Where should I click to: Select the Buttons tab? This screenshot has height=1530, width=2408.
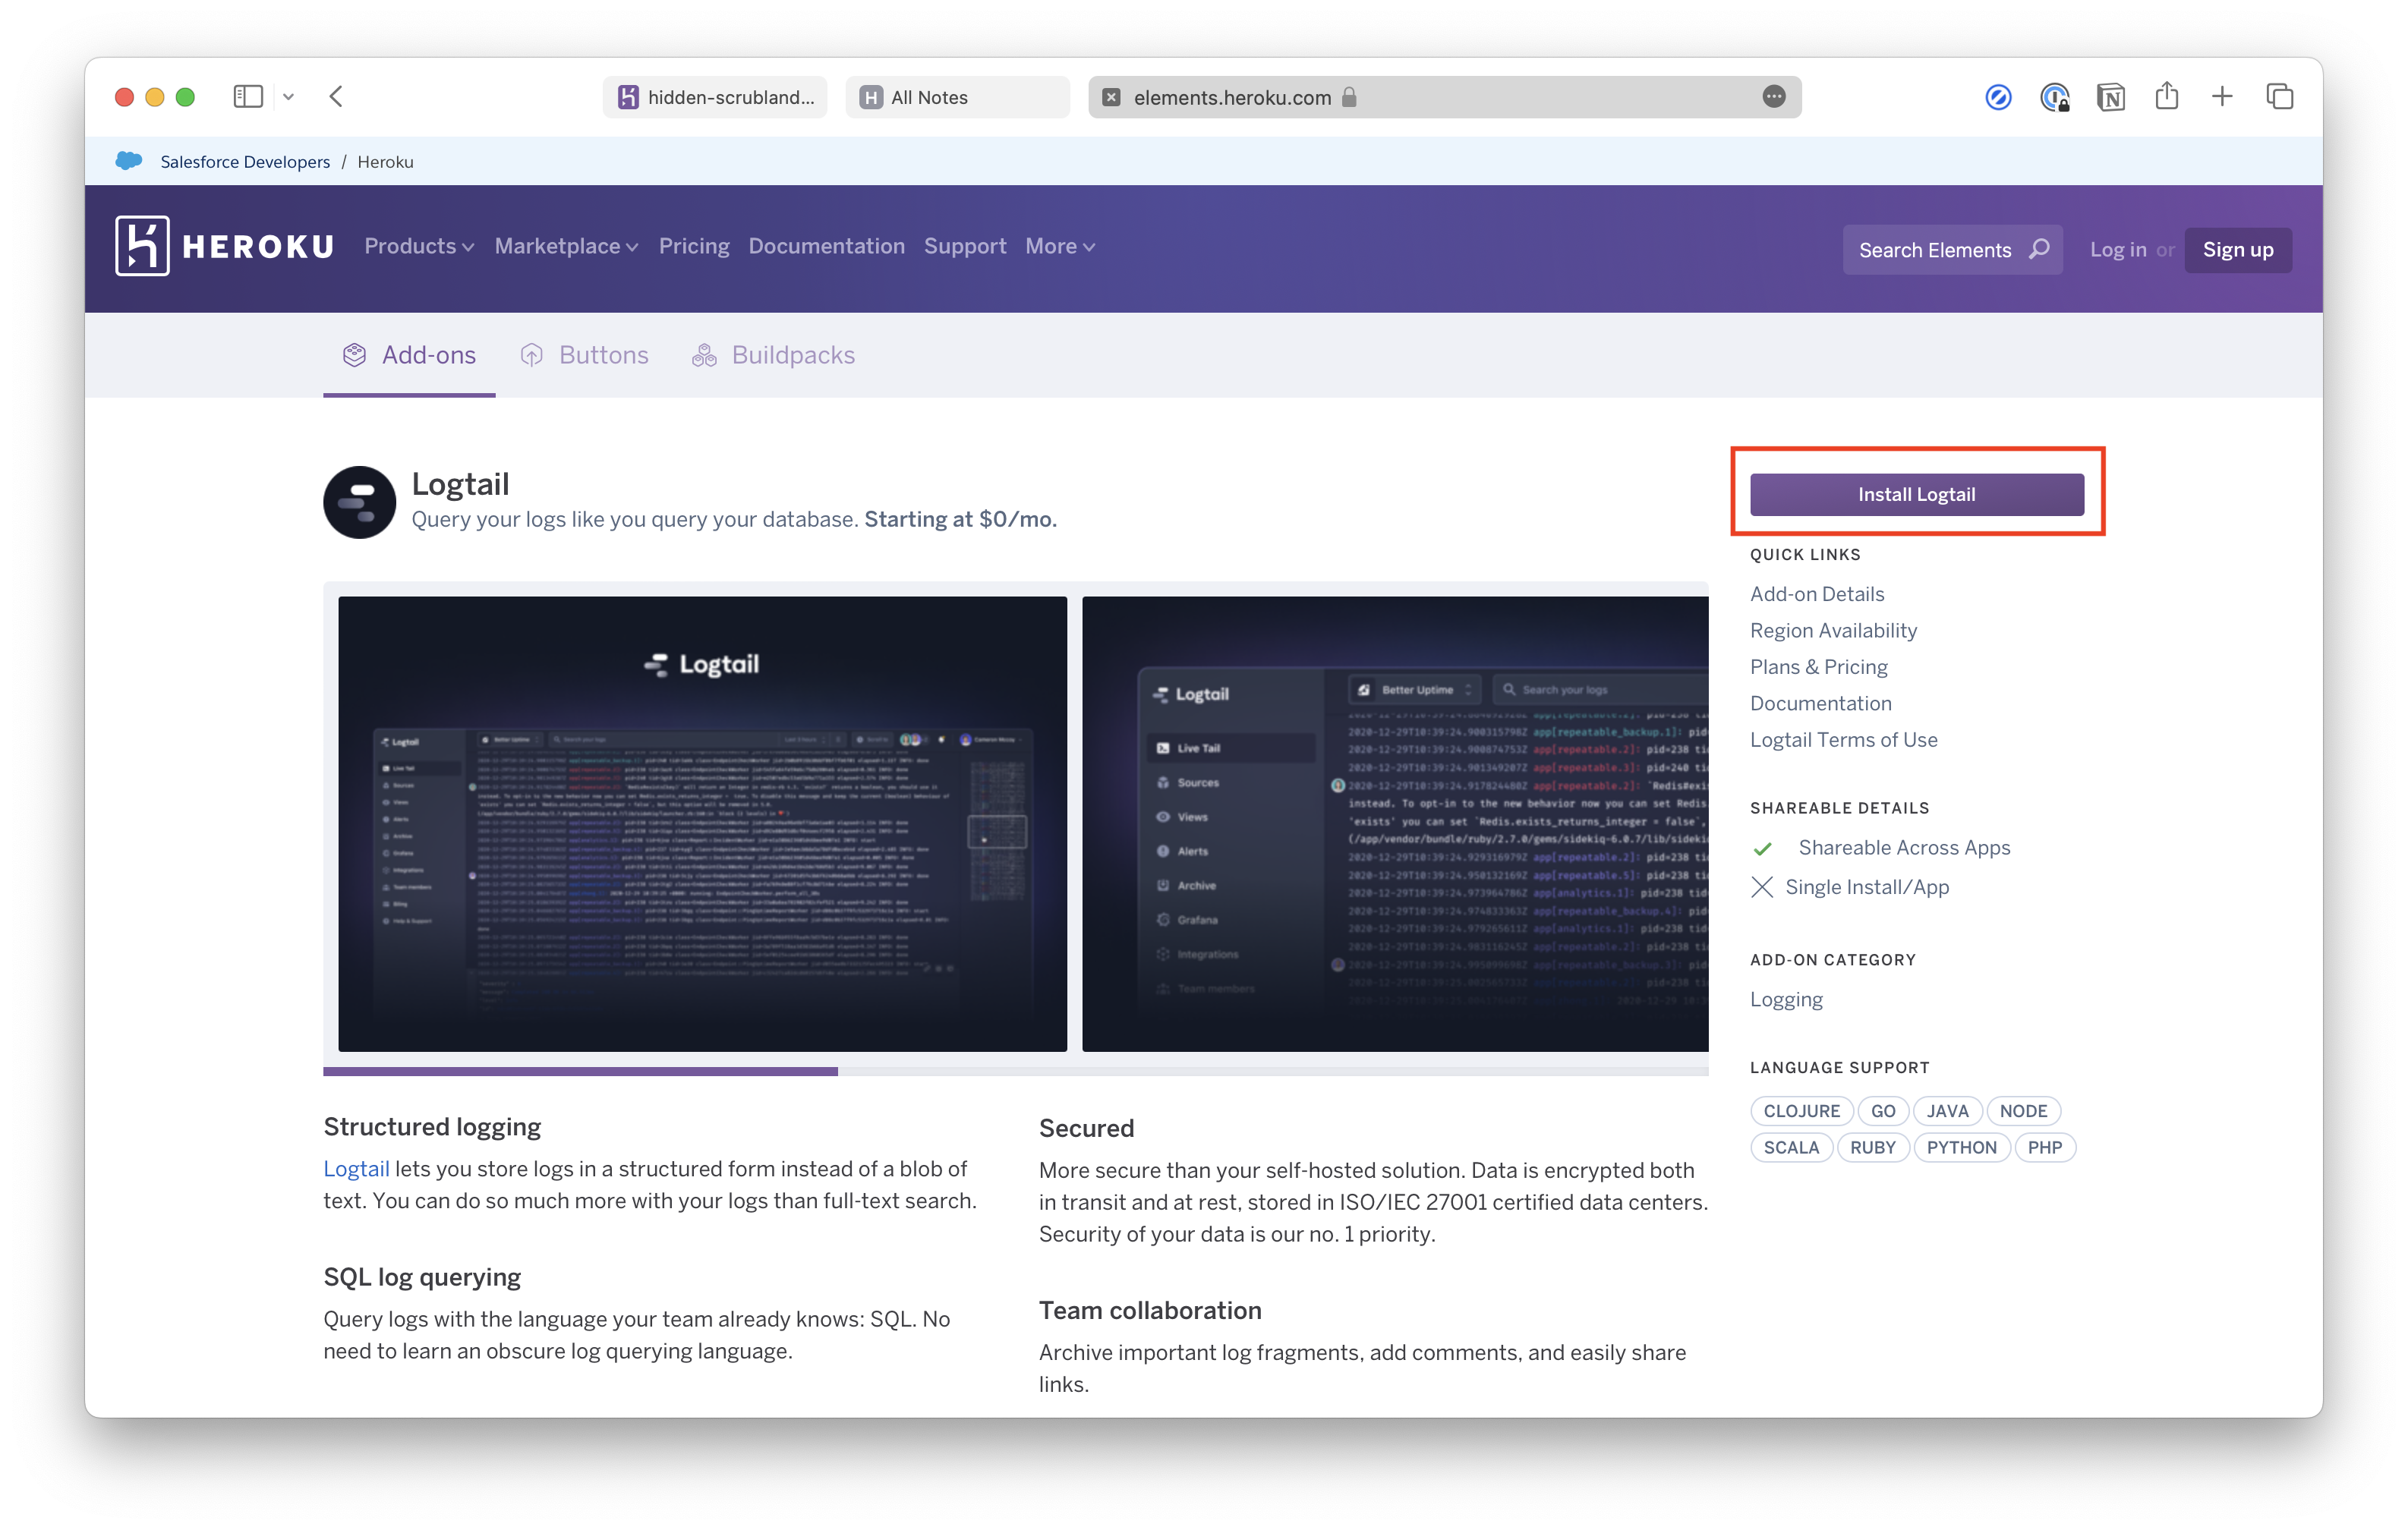click(x=585, y=355)
